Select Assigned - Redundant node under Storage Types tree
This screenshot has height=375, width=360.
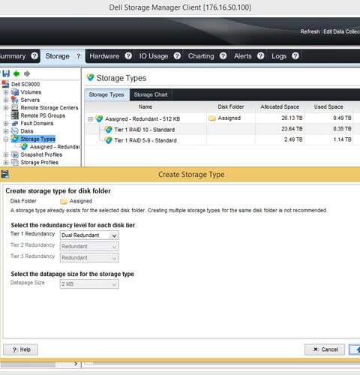(55, 147)
